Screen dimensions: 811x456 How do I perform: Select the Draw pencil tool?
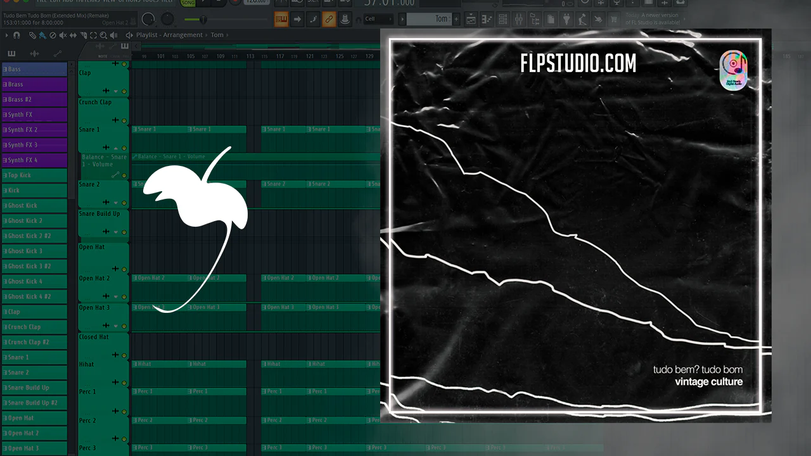pos(34,35)
